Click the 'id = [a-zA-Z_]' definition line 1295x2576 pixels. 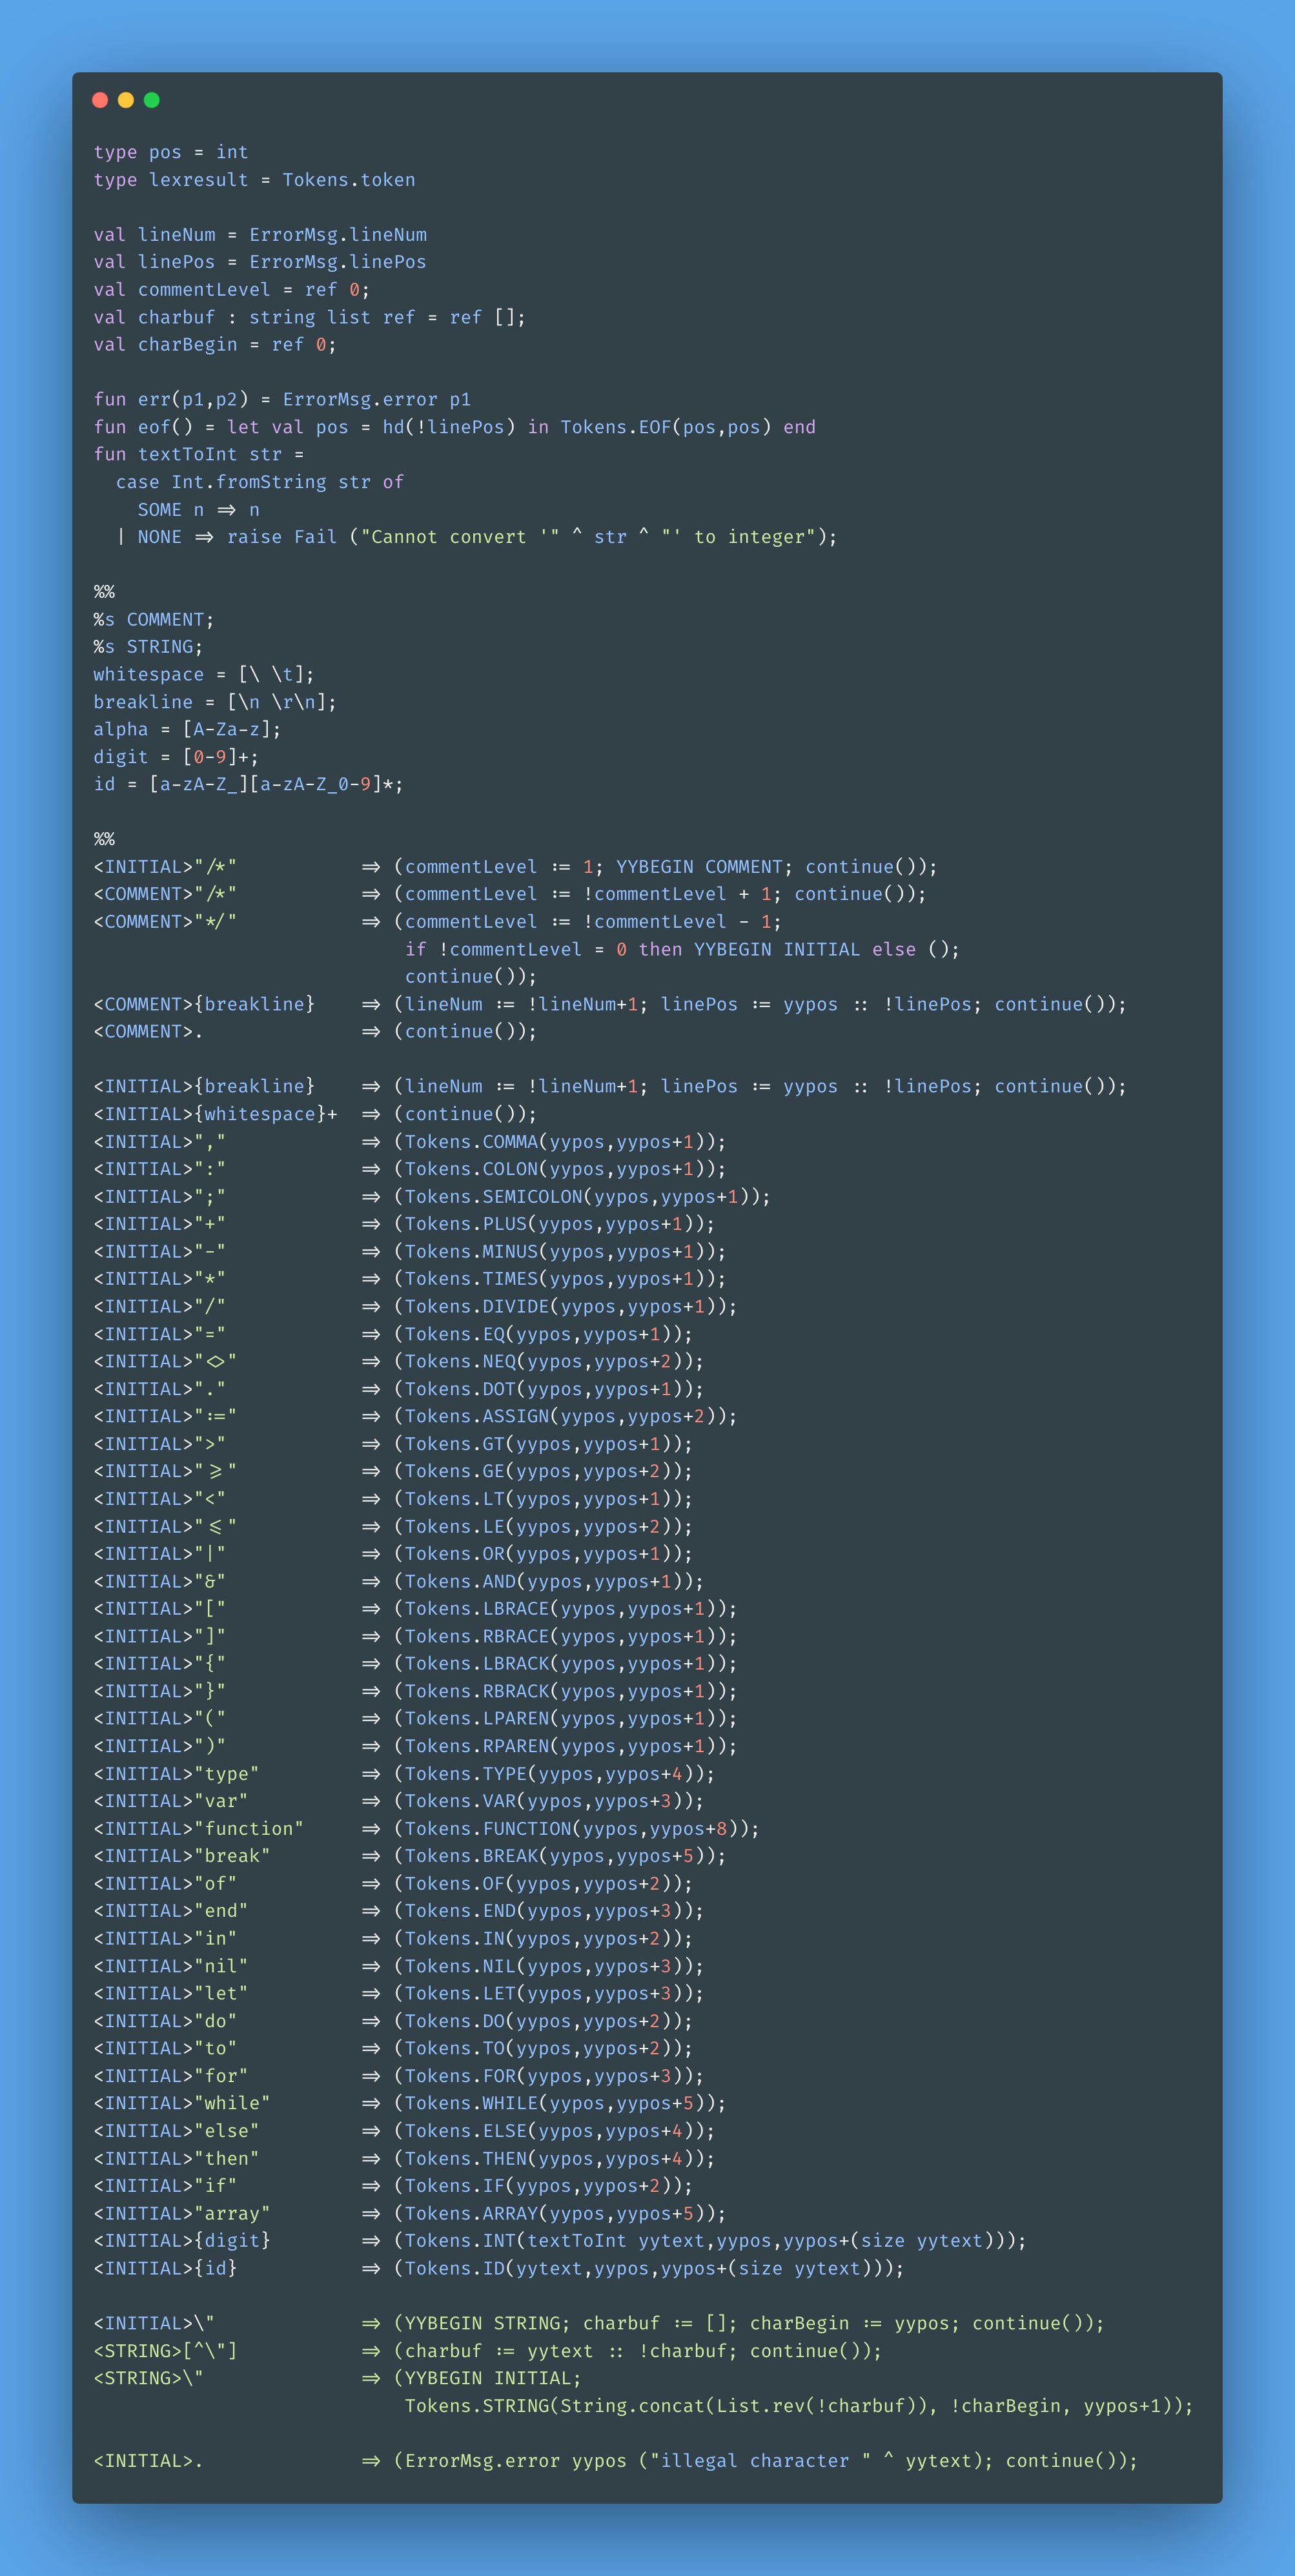point(249,785)
